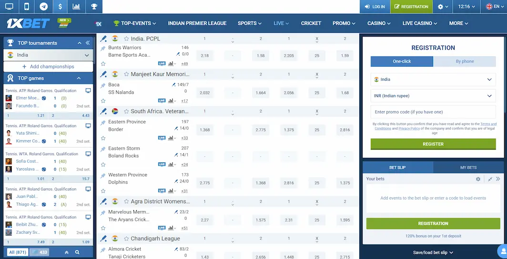Star the Bunts Warriors vs Barne match
The height and width of the screenshot is (259, 507).
[103, 64]
